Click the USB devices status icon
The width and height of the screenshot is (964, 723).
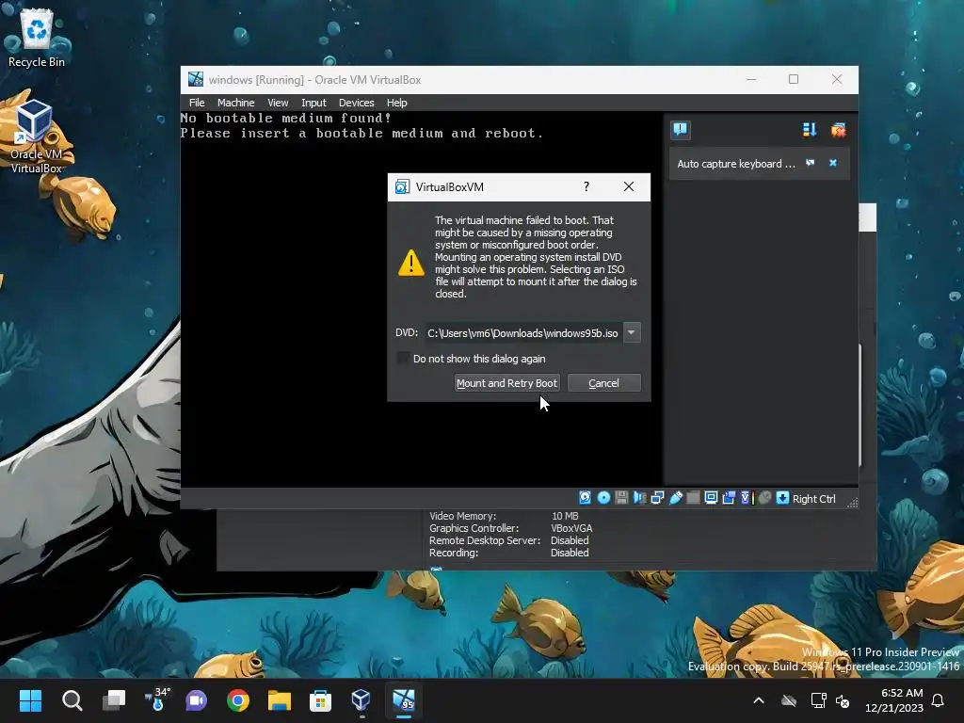pos(675,498)
